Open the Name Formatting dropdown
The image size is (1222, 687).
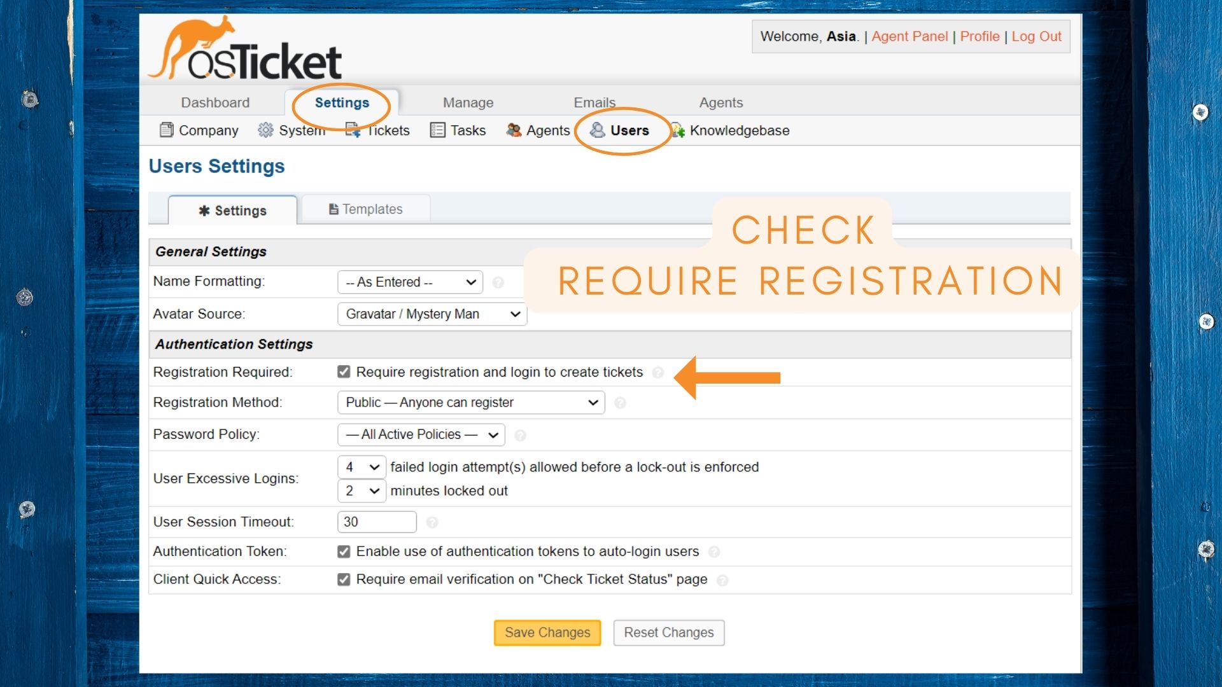tap(410, 282)
